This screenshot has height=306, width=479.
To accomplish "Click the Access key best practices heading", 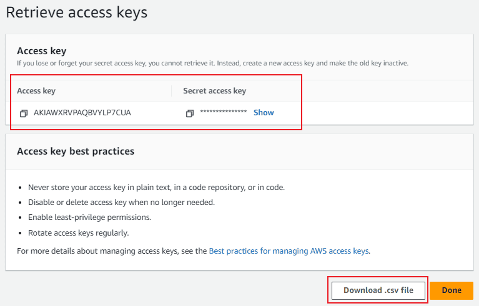I will point(76,151).
